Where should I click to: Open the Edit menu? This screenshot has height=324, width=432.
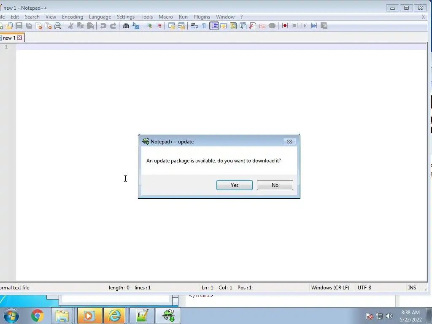click(15, 17)
